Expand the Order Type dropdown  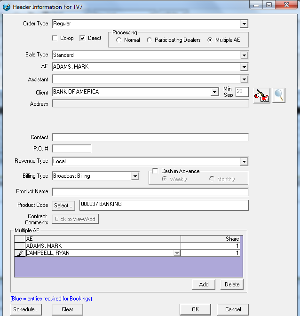tap(244, 24)
